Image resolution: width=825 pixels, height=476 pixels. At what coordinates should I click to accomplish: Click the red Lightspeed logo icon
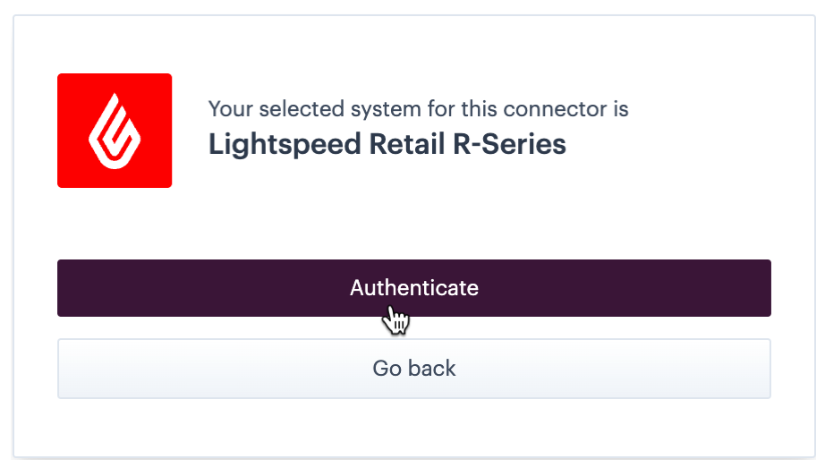tap(115, 131)
